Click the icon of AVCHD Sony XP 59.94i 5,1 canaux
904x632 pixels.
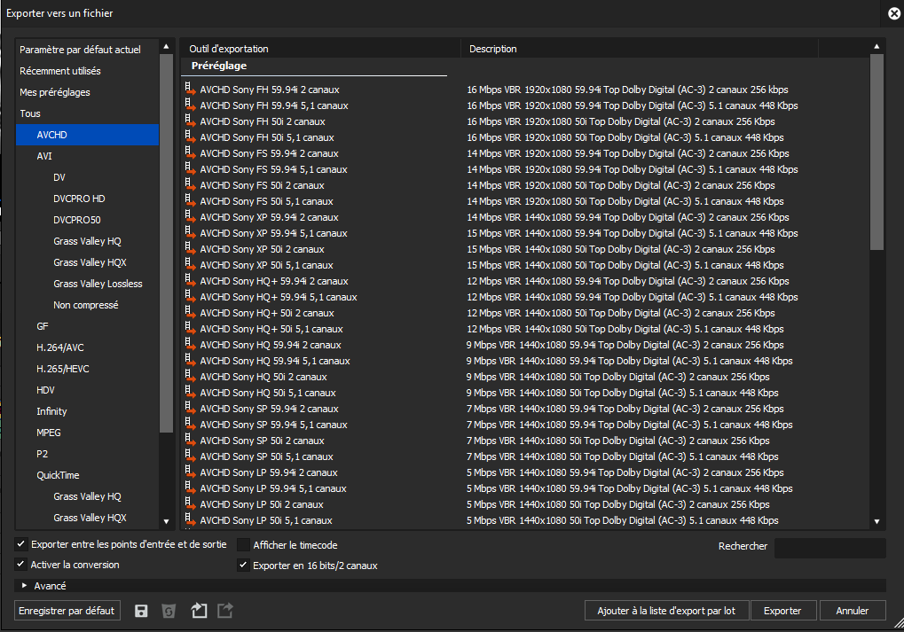click(190, 232)
